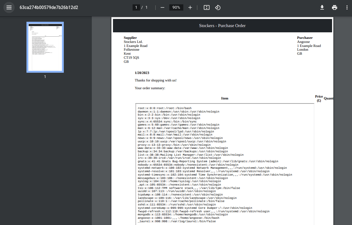Click the Angoose purchaser name
Screen dimensions: 352x225
(x=303, y=42)
